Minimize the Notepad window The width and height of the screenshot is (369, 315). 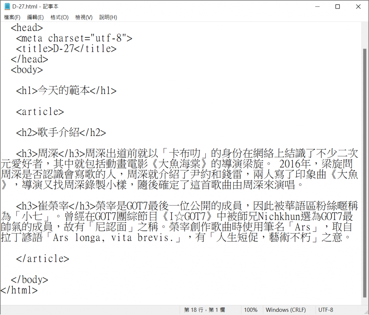(317, 6)
